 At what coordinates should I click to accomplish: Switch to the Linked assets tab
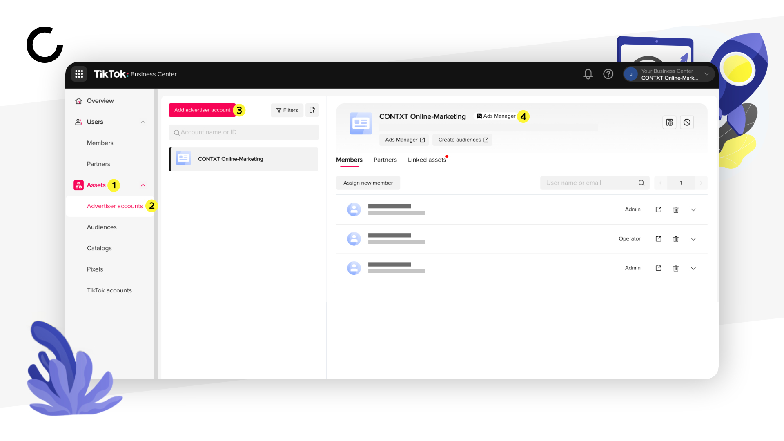coord(427,160)
